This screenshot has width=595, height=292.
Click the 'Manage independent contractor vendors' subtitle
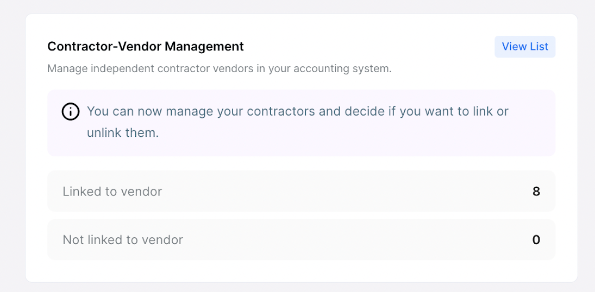[x=220, y=69]
